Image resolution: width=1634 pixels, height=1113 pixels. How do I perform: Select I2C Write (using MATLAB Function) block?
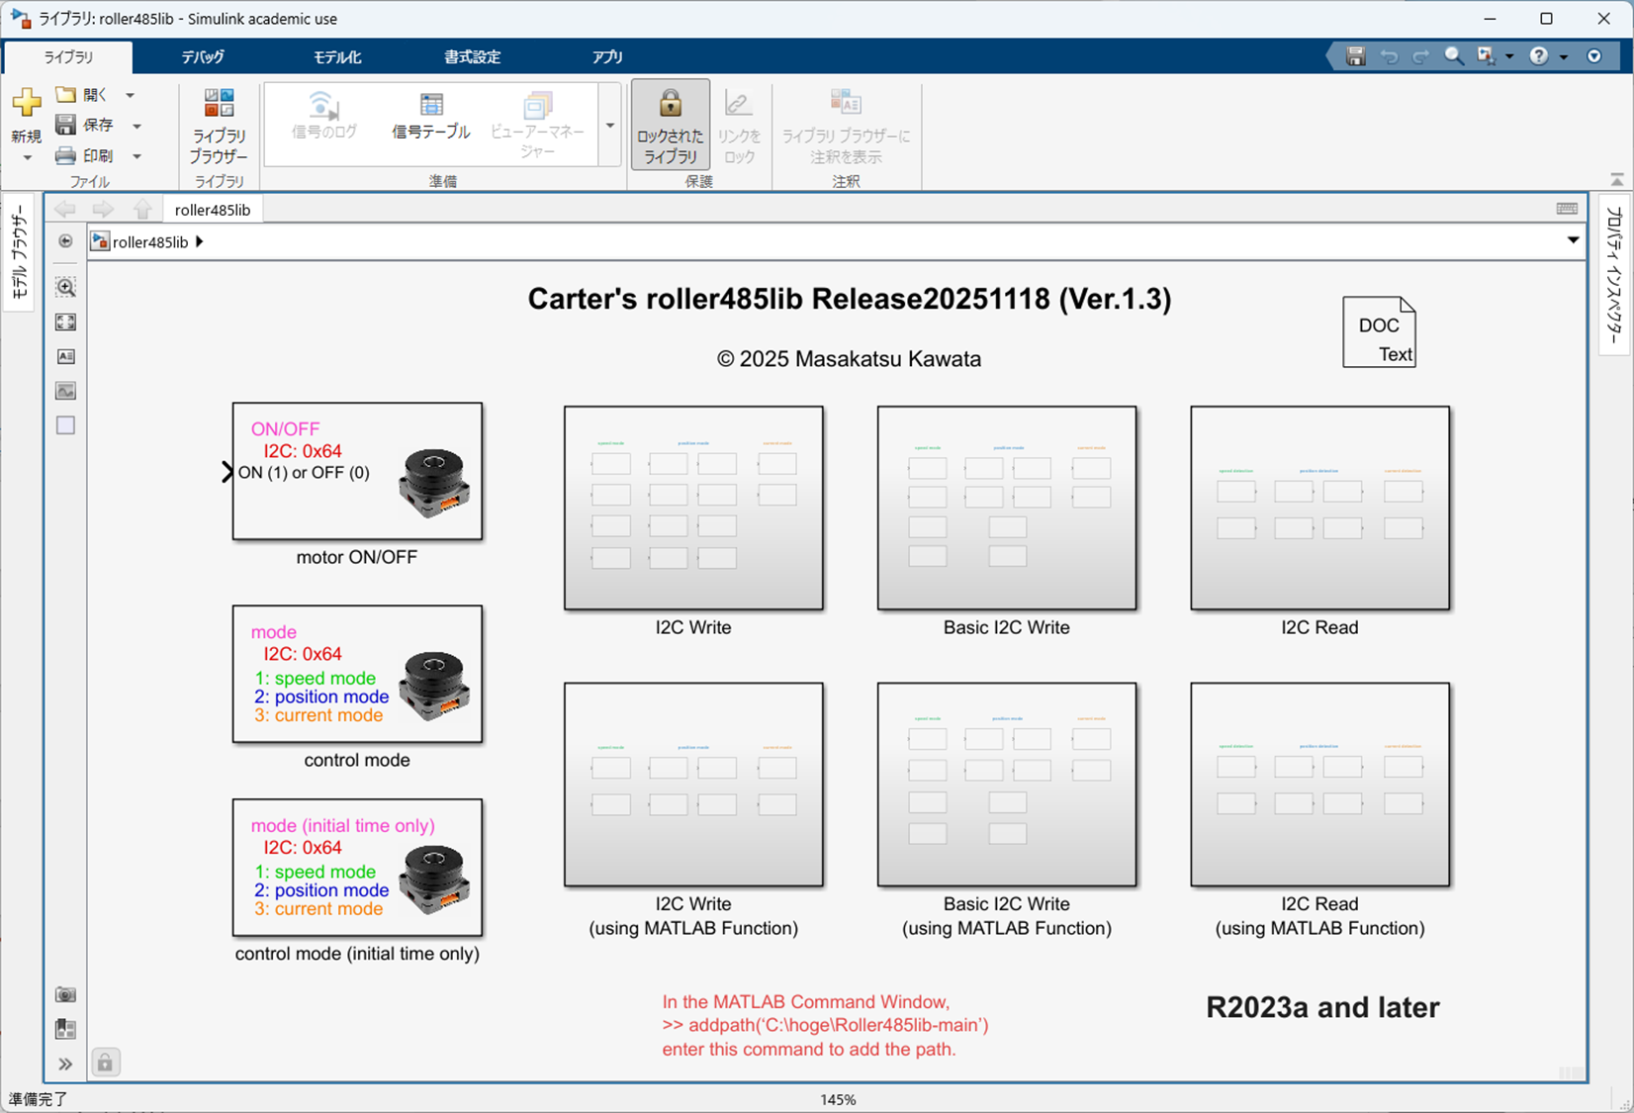693,785
